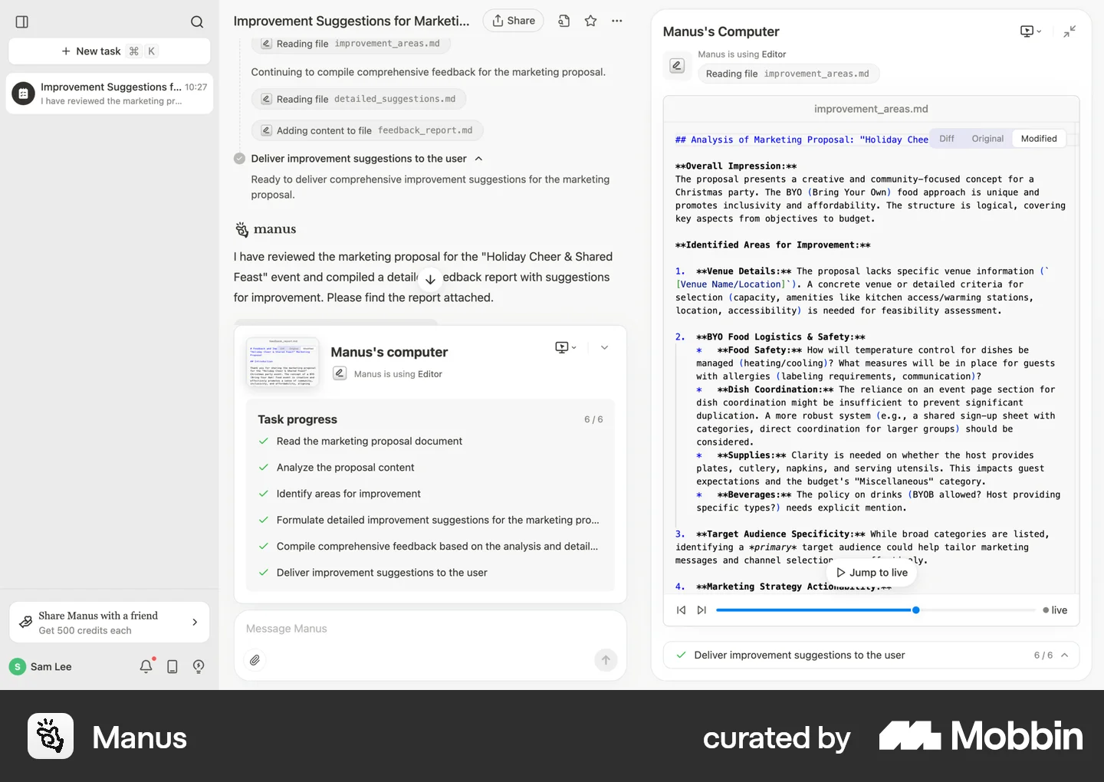Click the lightbulb icon in sidebar footer
This screenshot has height=782, width=1104.
pos(199,667)
